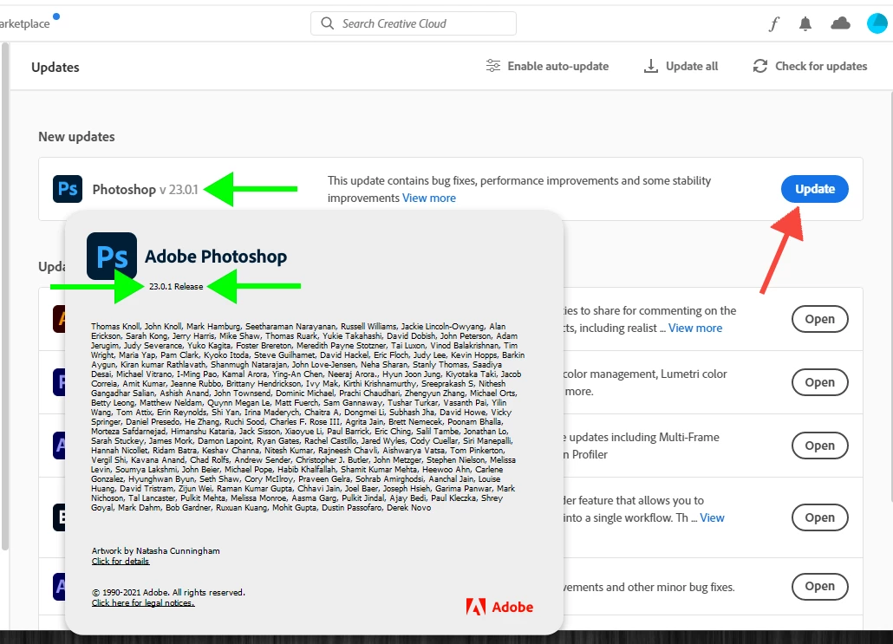Click the Adobe logo in About dialog
This screenshot has height=644, width=893.
499,607
